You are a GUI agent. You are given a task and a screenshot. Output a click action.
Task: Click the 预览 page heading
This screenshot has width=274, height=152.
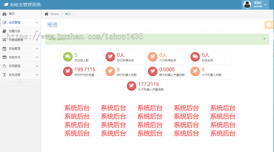52,25
